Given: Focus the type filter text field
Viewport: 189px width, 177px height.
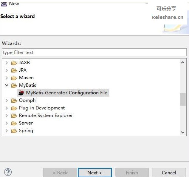Looking at the screenshot, I should (x=94, y=52).
